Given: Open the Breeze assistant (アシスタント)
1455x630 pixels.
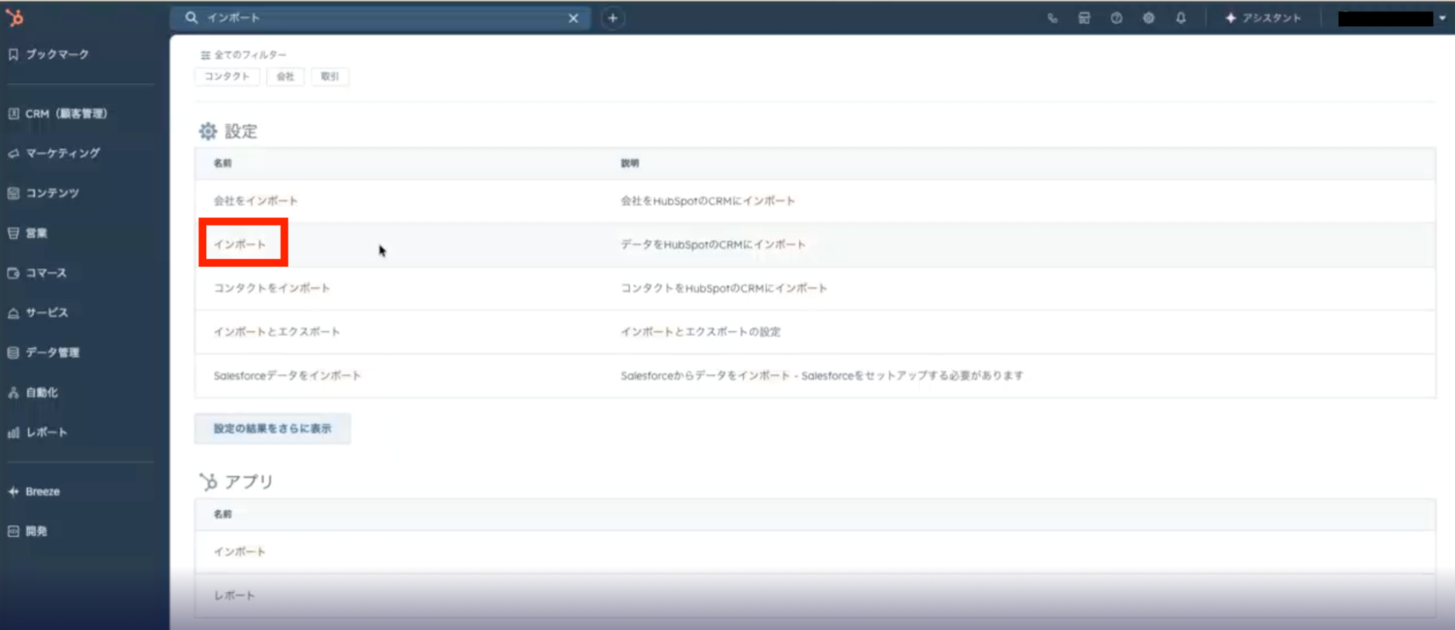Looking at the screenshot, I should pos(1263,18).
